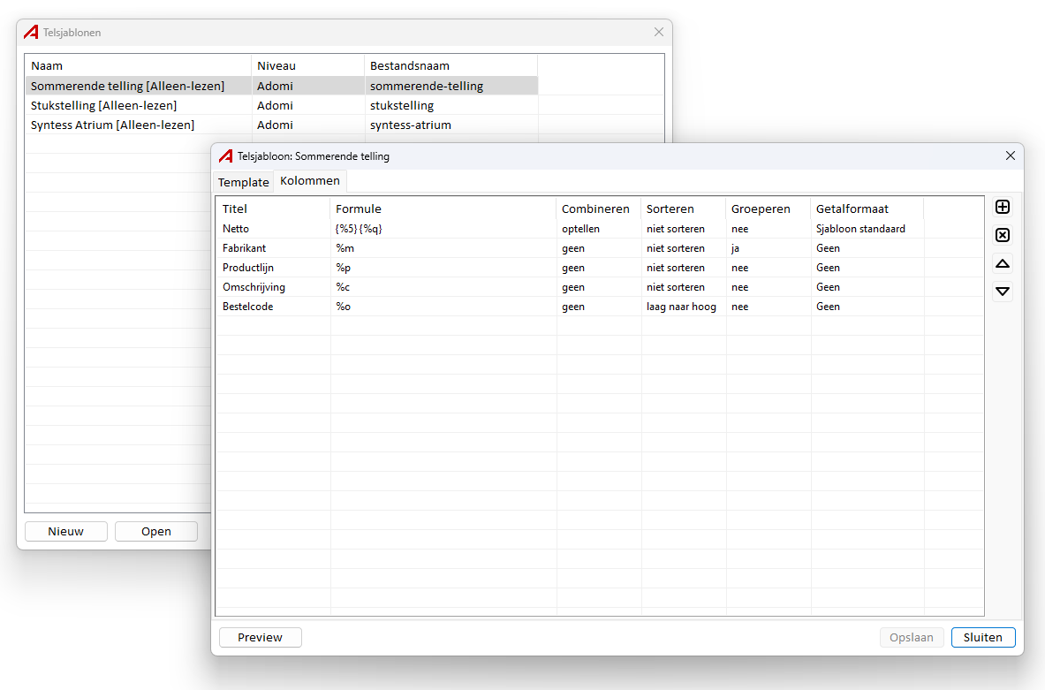Close the Telsjablonen window
The image size is (1045, 690).
point(658,32)
